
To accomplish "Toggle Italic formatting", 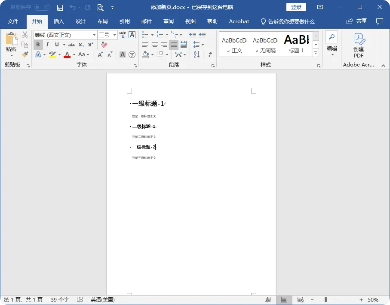I will coord(47,45).
